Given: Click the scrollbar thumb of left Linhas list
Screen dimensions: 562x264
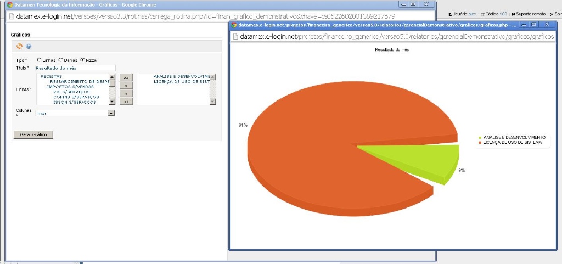Looking at the screenshot, I should pos(112,83).
